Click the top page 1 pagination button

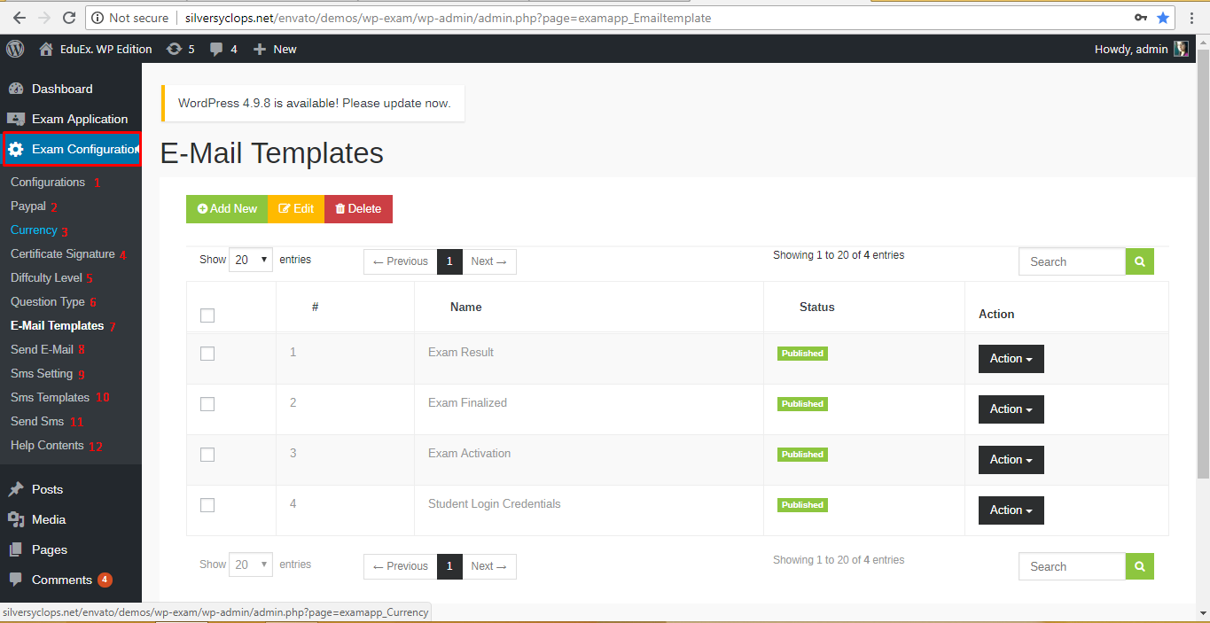pyautogui.click(x=449, y=261)
